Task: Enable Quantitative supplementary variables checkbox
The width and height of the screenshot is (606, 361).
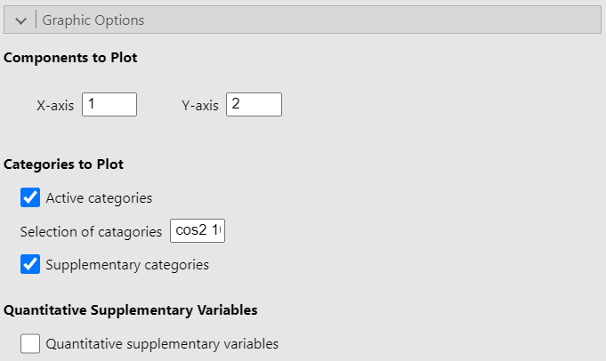Action: 30,343
